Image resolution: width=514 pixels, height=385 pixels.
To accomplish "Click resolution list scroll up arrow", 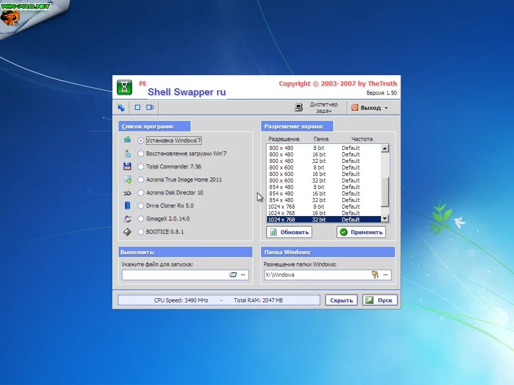I will (385, 148).
